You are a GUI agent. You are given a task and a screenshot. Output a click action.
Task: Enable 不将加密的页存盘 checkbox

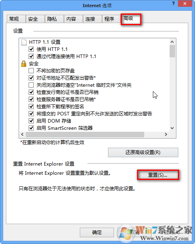31,71
